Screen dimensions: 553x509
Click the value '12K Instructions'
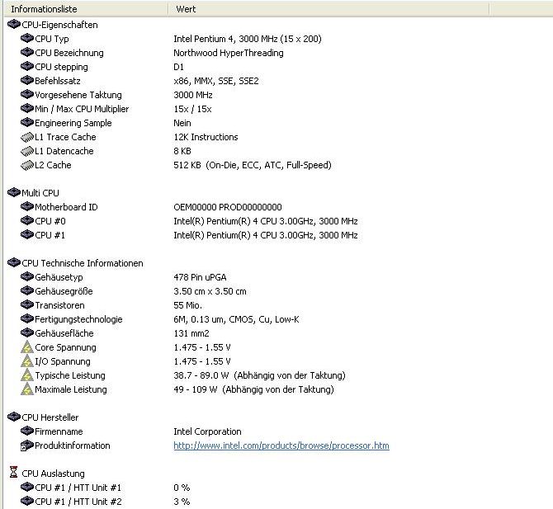tap(206, 137)
